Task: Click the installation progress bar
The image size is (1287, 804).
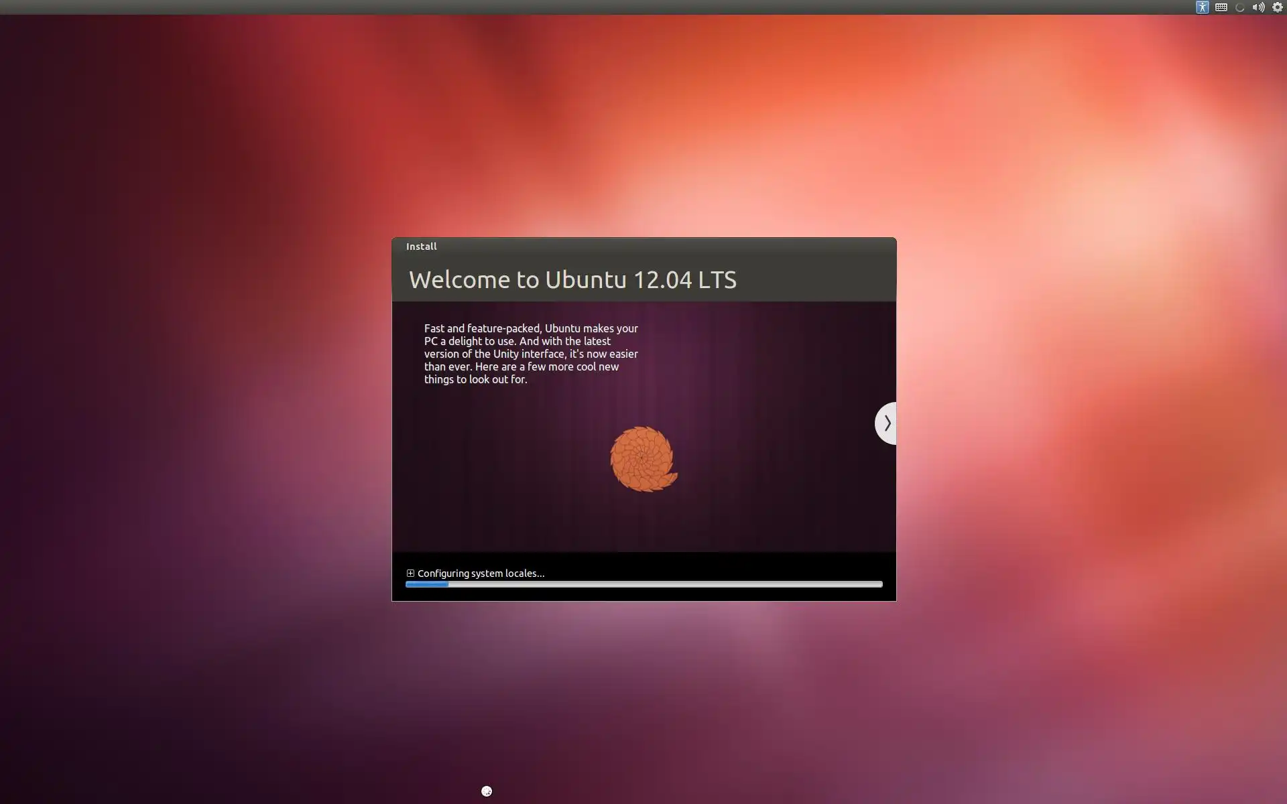Action: [x=643, y=584]
